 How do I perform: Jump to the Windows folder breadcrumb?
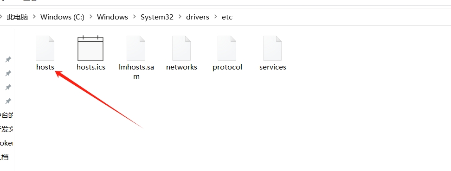pos(112,17)
